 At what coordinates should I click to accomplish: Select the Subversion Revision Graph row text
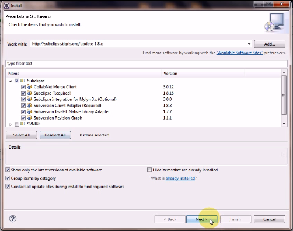pyautogui.click(x=58, y=118)
